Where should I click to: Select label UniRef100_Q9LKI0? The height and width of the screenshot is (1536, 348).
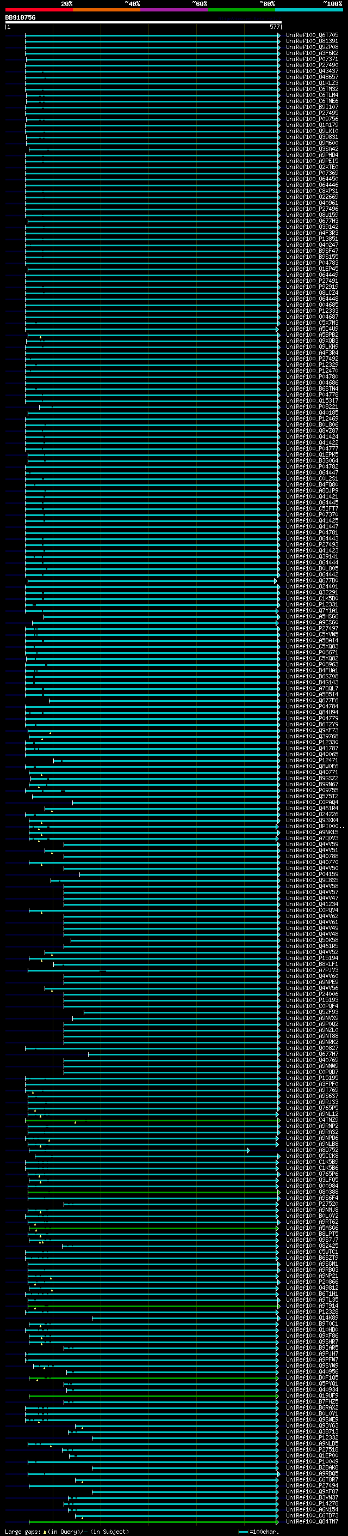pos(312,131)
